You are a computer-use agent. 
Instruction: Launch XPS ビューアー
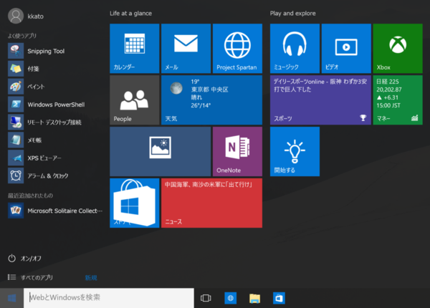click(55, 158)
